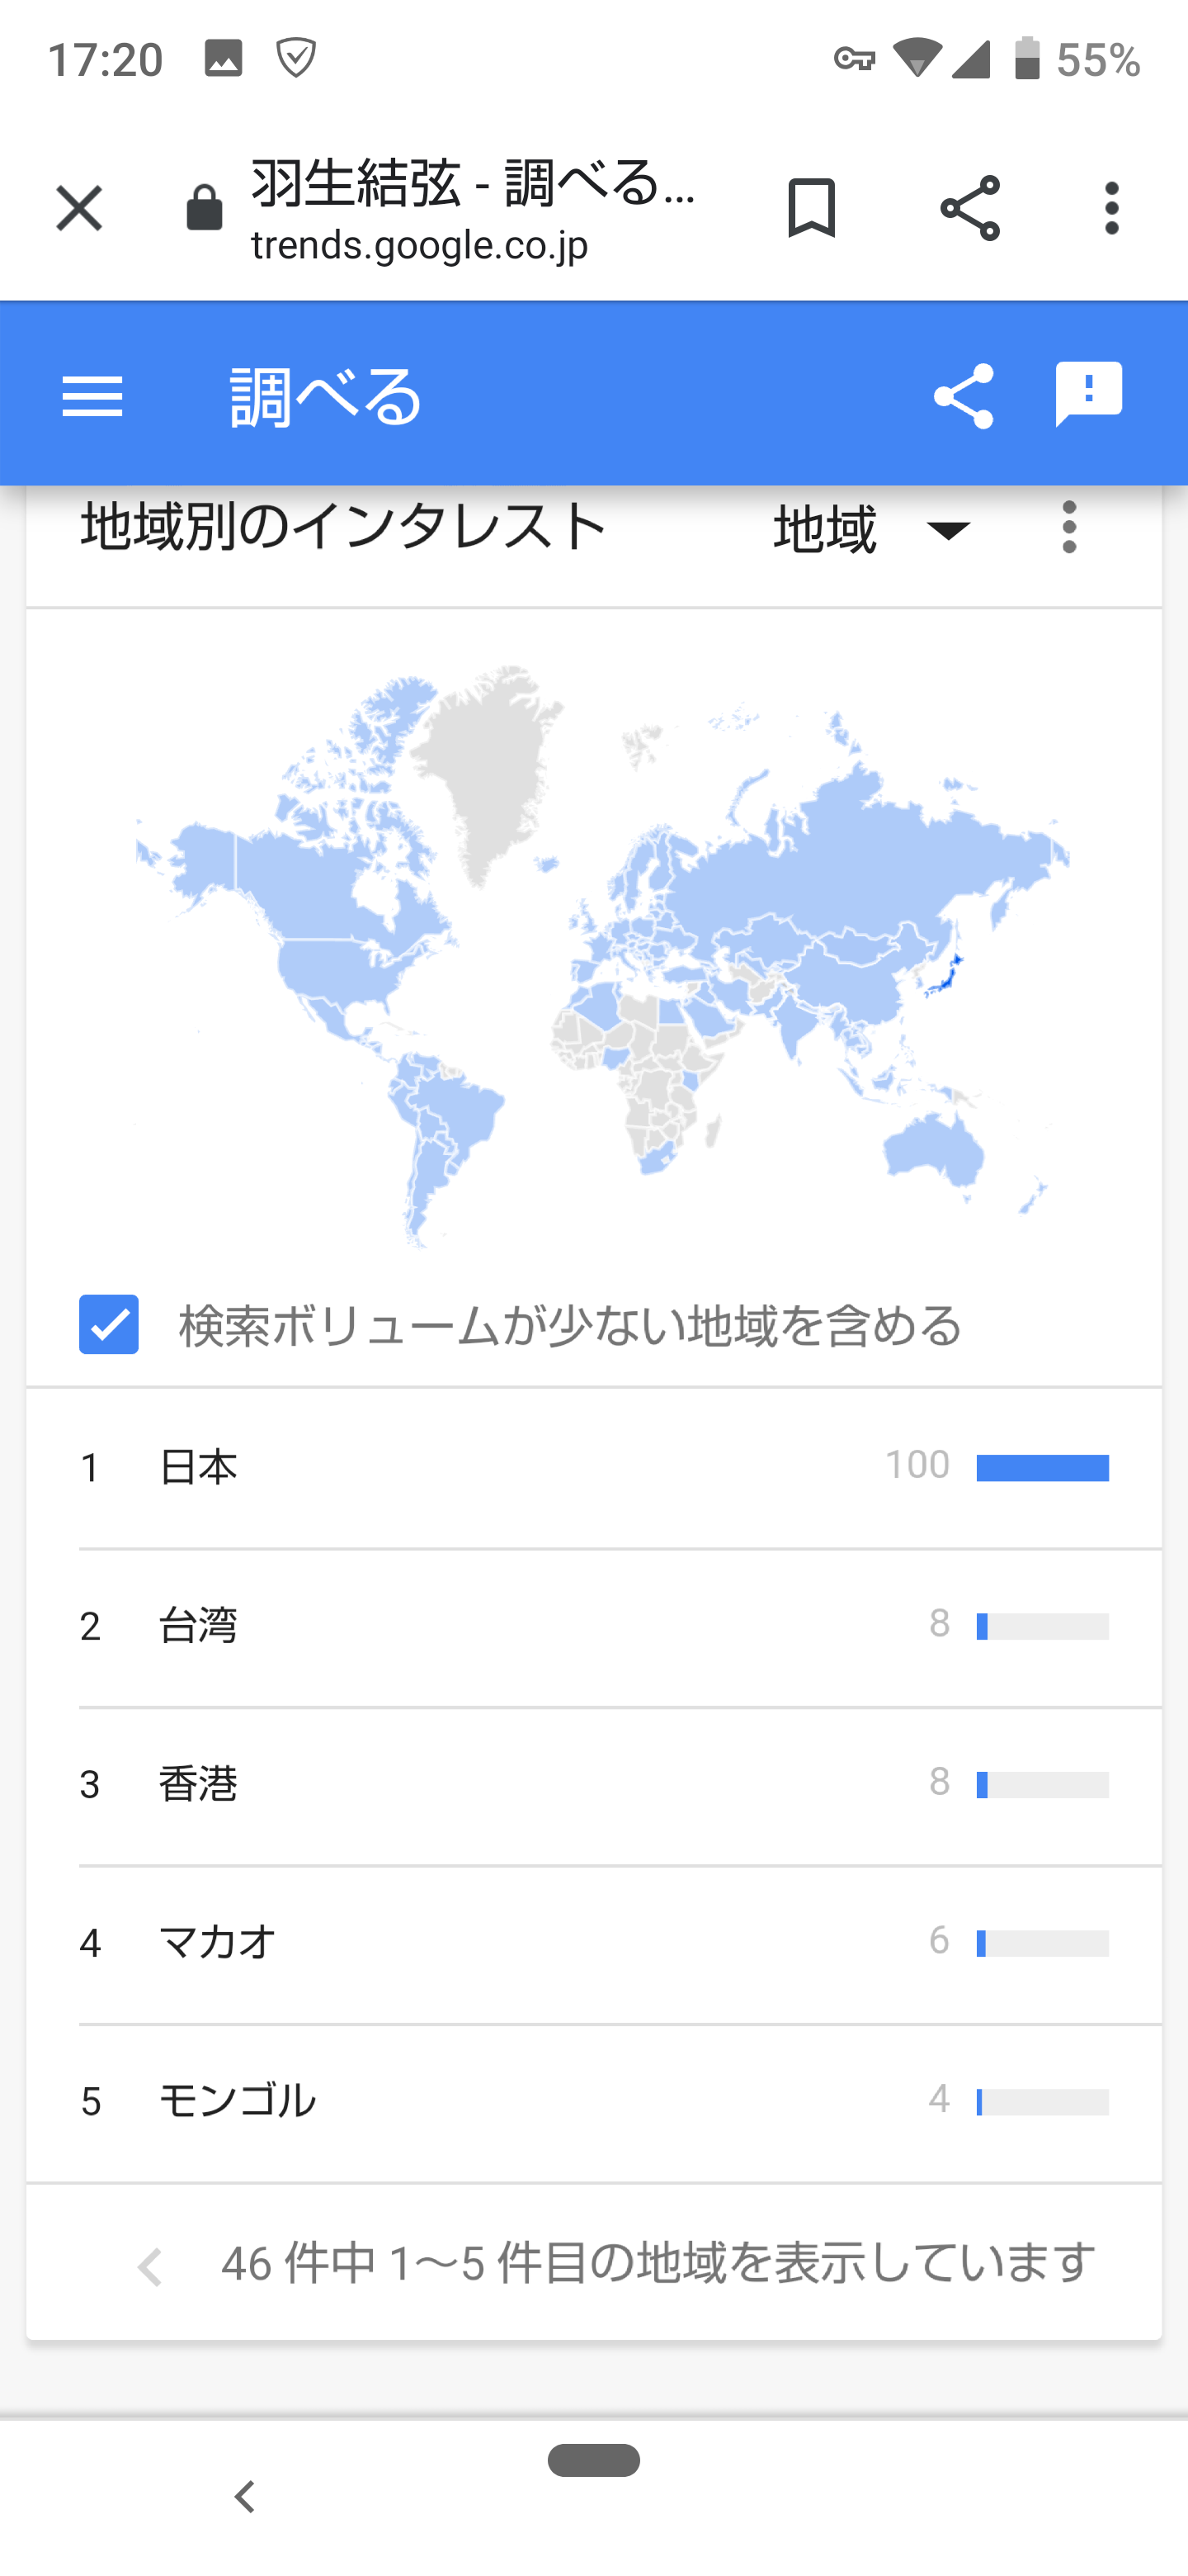
Task: Tap the マカオ list item
Action: 593,1943
